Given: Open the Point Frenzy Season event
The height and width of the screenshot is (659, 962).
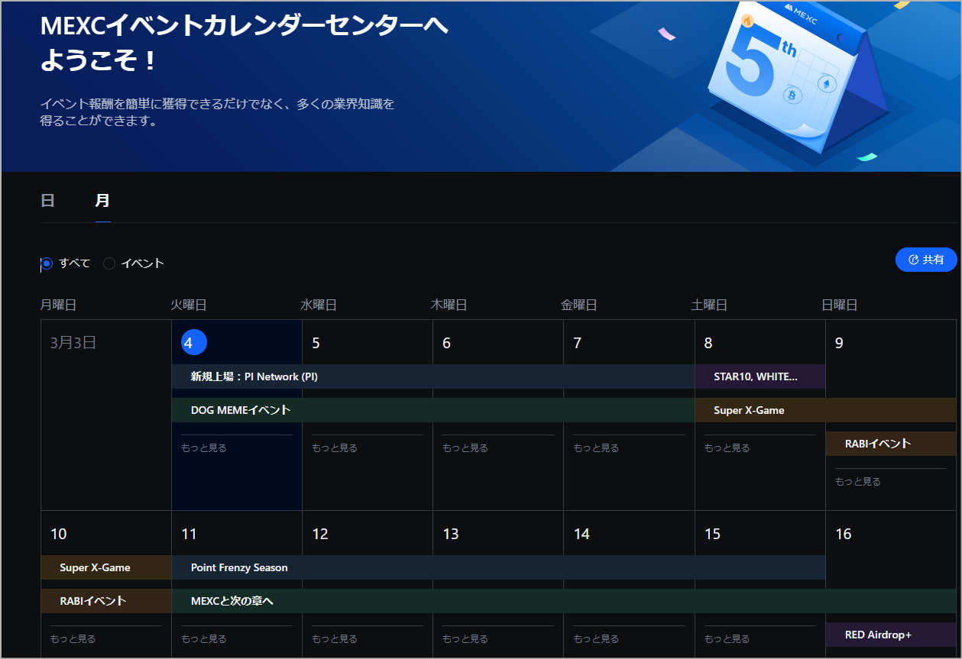Looking at the screenshot, I should (x=239, y=567).
